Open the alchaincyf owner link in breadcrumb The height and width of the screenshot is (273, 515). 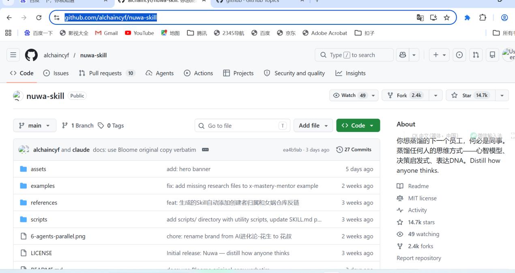pyautogui.click(x=56, y=55)
